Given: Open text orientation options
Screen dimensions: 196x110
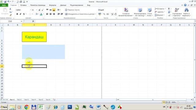Looking at the screenshot, I should click(59, 10).
